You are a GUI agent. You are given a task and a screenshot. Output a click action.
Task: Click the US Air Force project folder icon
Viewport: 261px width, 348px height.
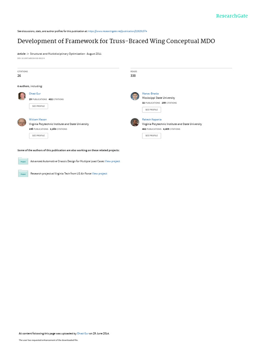click(x=23, y=174)
